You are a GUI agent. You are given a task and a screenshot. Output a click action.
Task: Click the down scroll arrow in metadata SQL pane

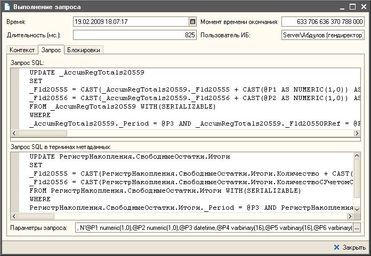pos(357,209)
